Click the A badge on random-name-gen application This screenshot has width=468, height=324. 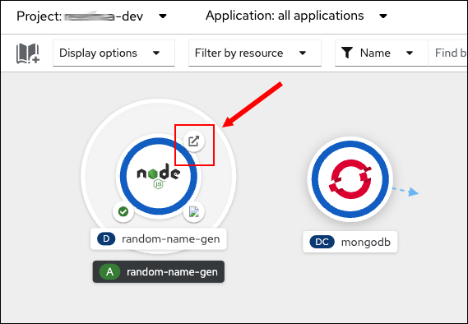point(109,272)
